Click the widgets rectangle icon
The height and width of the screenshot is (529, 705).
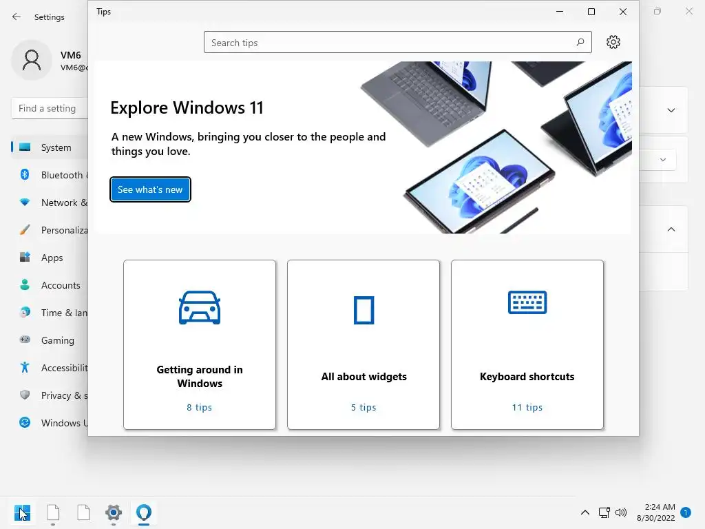pyautogui.click(x=364, y=310)
